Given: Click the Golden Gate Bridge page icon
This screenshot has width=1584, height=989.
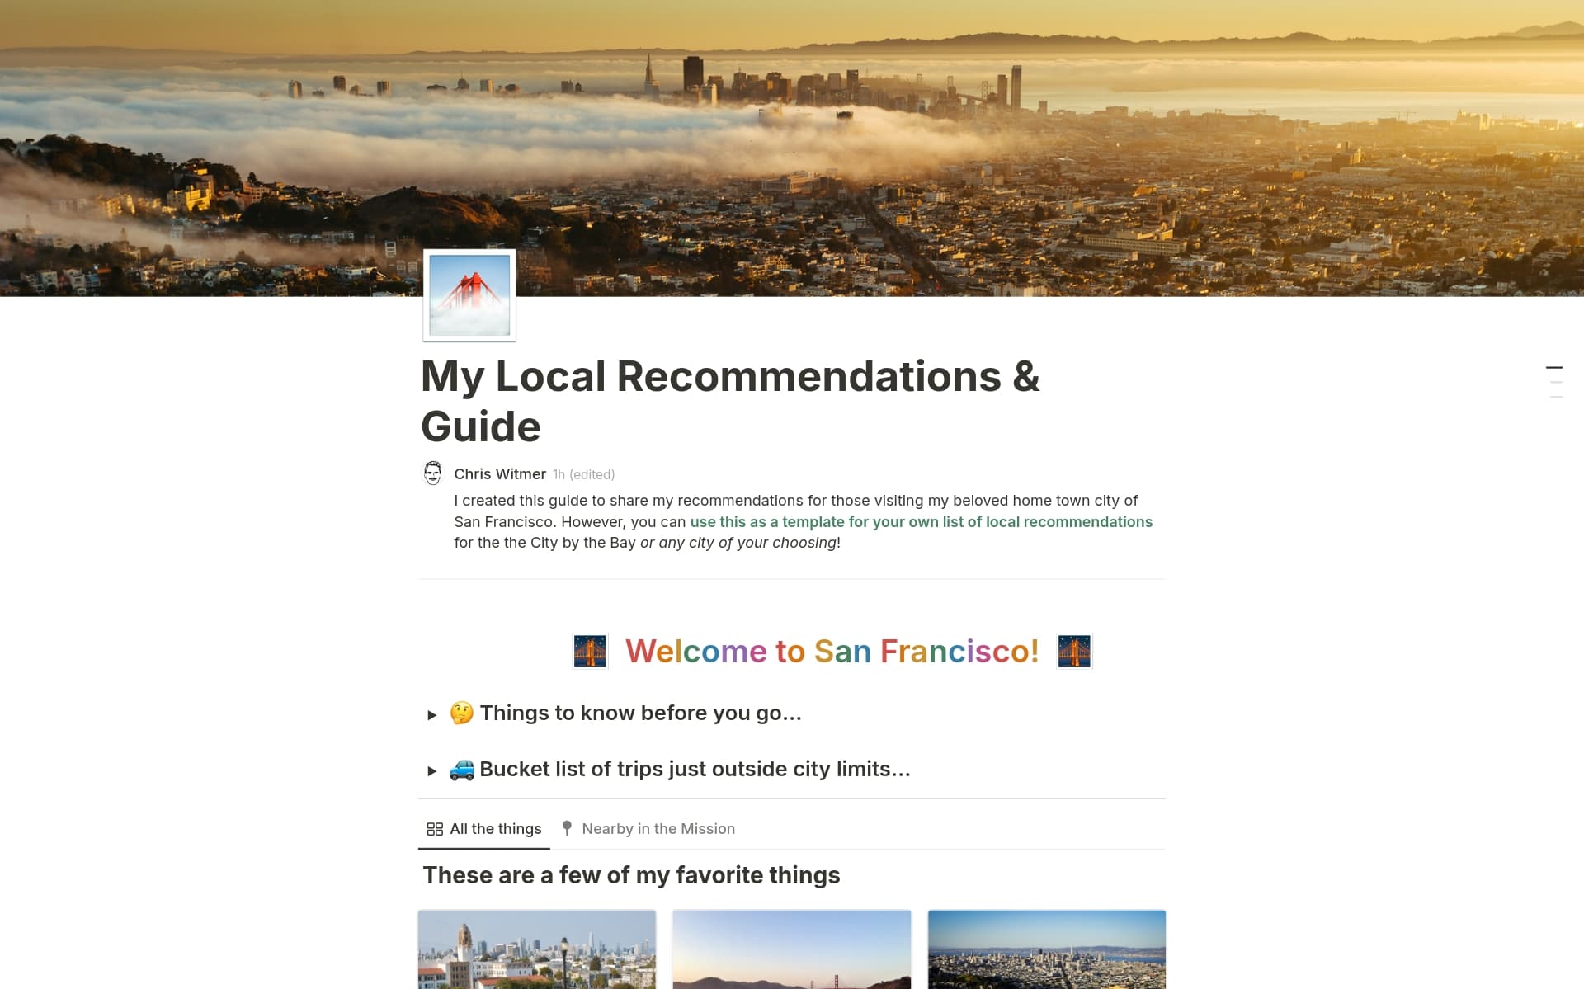Looking at the screenshot, I should [469, 295].
